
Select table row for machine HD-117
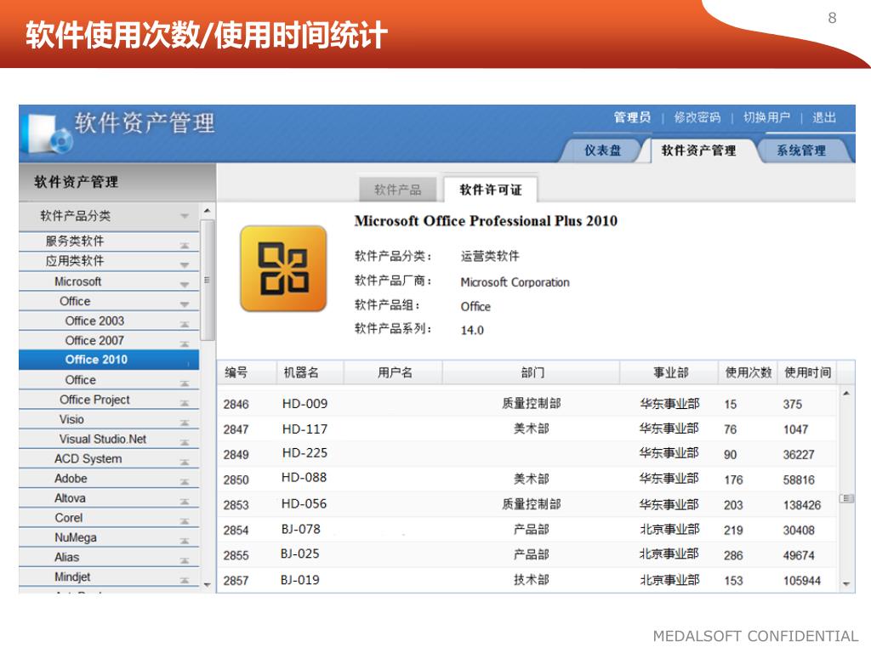527,429
